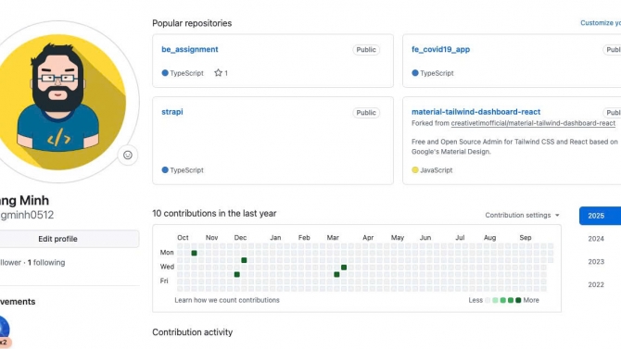Click the Sep month label in graph
The height and width of the screenshot is (349, 621).
526,238
